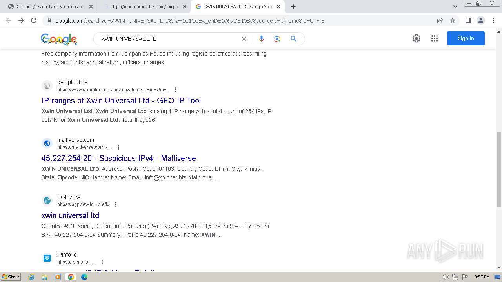Close the Google Search tab
502x282 pixels.
pos(278,7)
